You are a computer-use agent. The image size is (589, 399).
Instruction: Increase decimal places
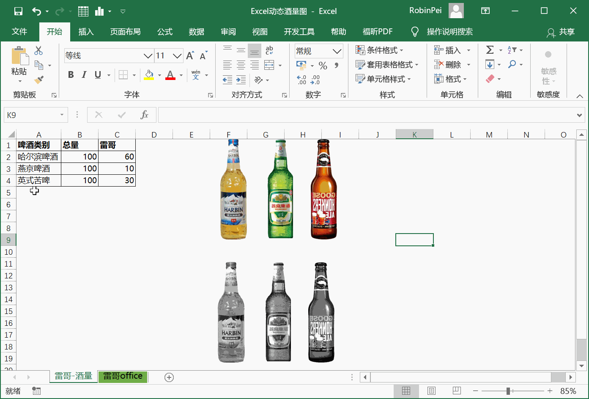(301, 80)
